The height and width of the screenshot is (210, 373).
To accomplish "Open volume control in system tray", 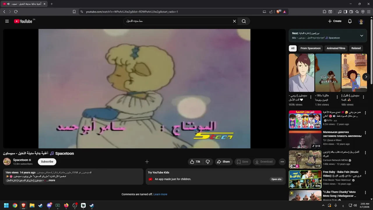I will [x=355, y=205].
